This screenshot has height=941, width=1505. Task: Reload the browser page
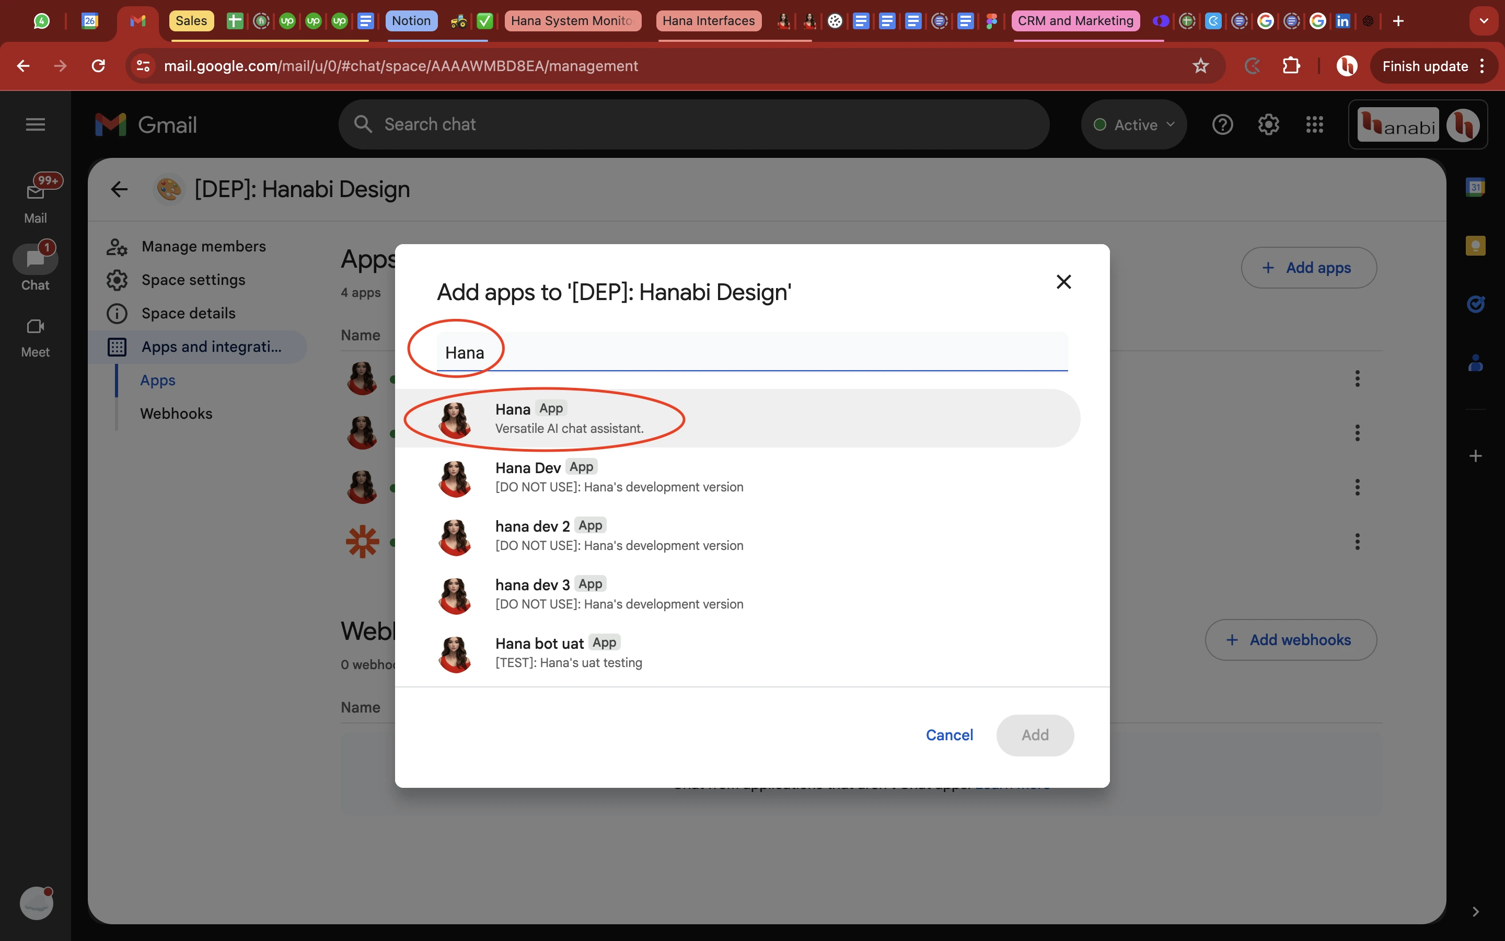98,66
